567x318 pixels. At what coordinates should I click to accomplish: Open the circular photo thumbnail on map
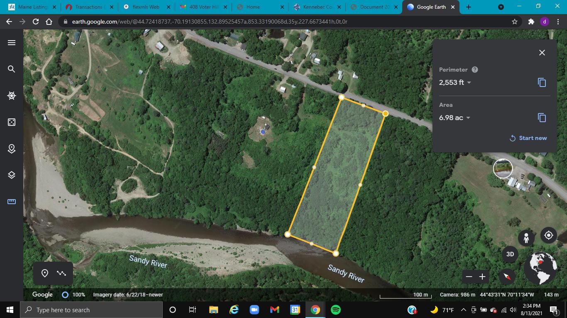tap(503, 168)
